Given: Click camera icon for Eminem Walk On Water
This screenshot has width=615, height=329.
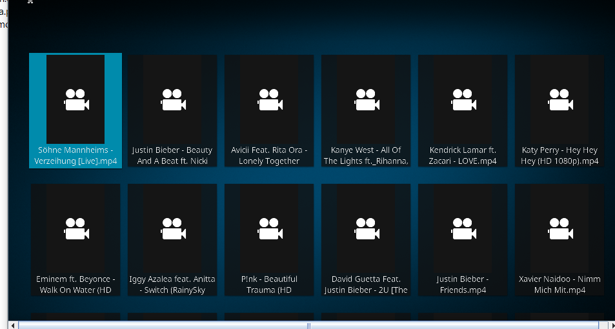Looking at the screenshot, I should pos(77,228).
